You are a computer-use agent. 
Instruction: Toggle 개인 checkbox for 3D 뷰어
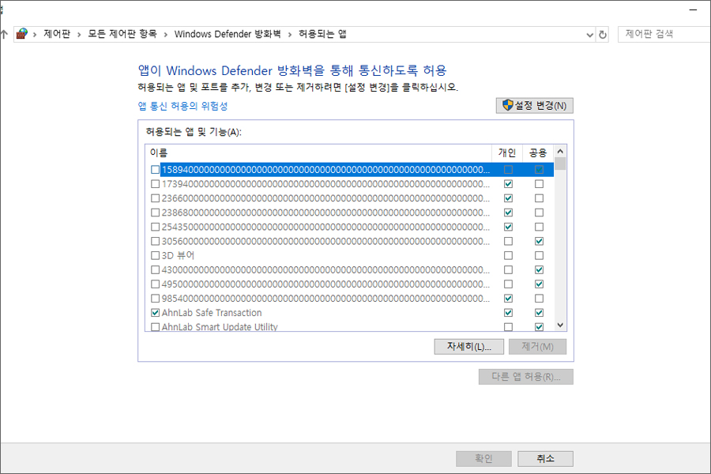(x=508, y=255)
